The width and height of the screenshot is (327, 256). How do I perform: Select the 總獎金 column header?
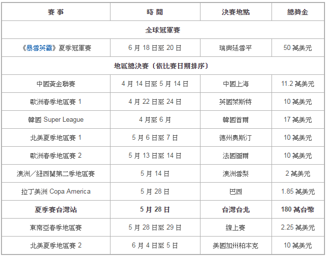click(x=297, y=12)
